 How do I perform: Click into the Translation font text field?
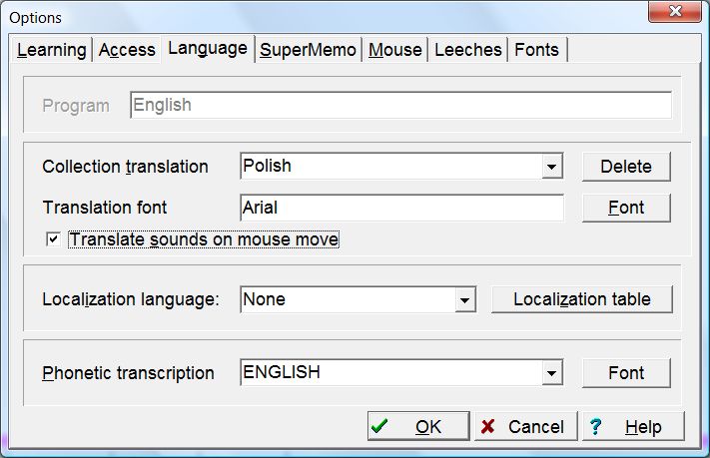click(x=401, y=208)
